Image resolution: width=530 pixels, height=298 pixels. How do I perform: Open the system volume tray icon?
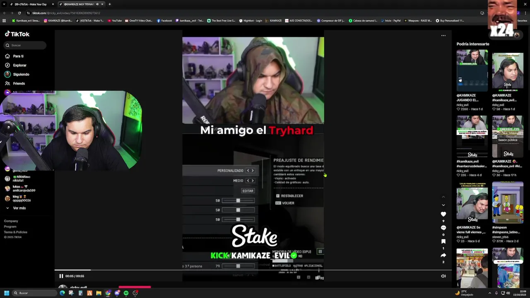(x=508, y=293)
